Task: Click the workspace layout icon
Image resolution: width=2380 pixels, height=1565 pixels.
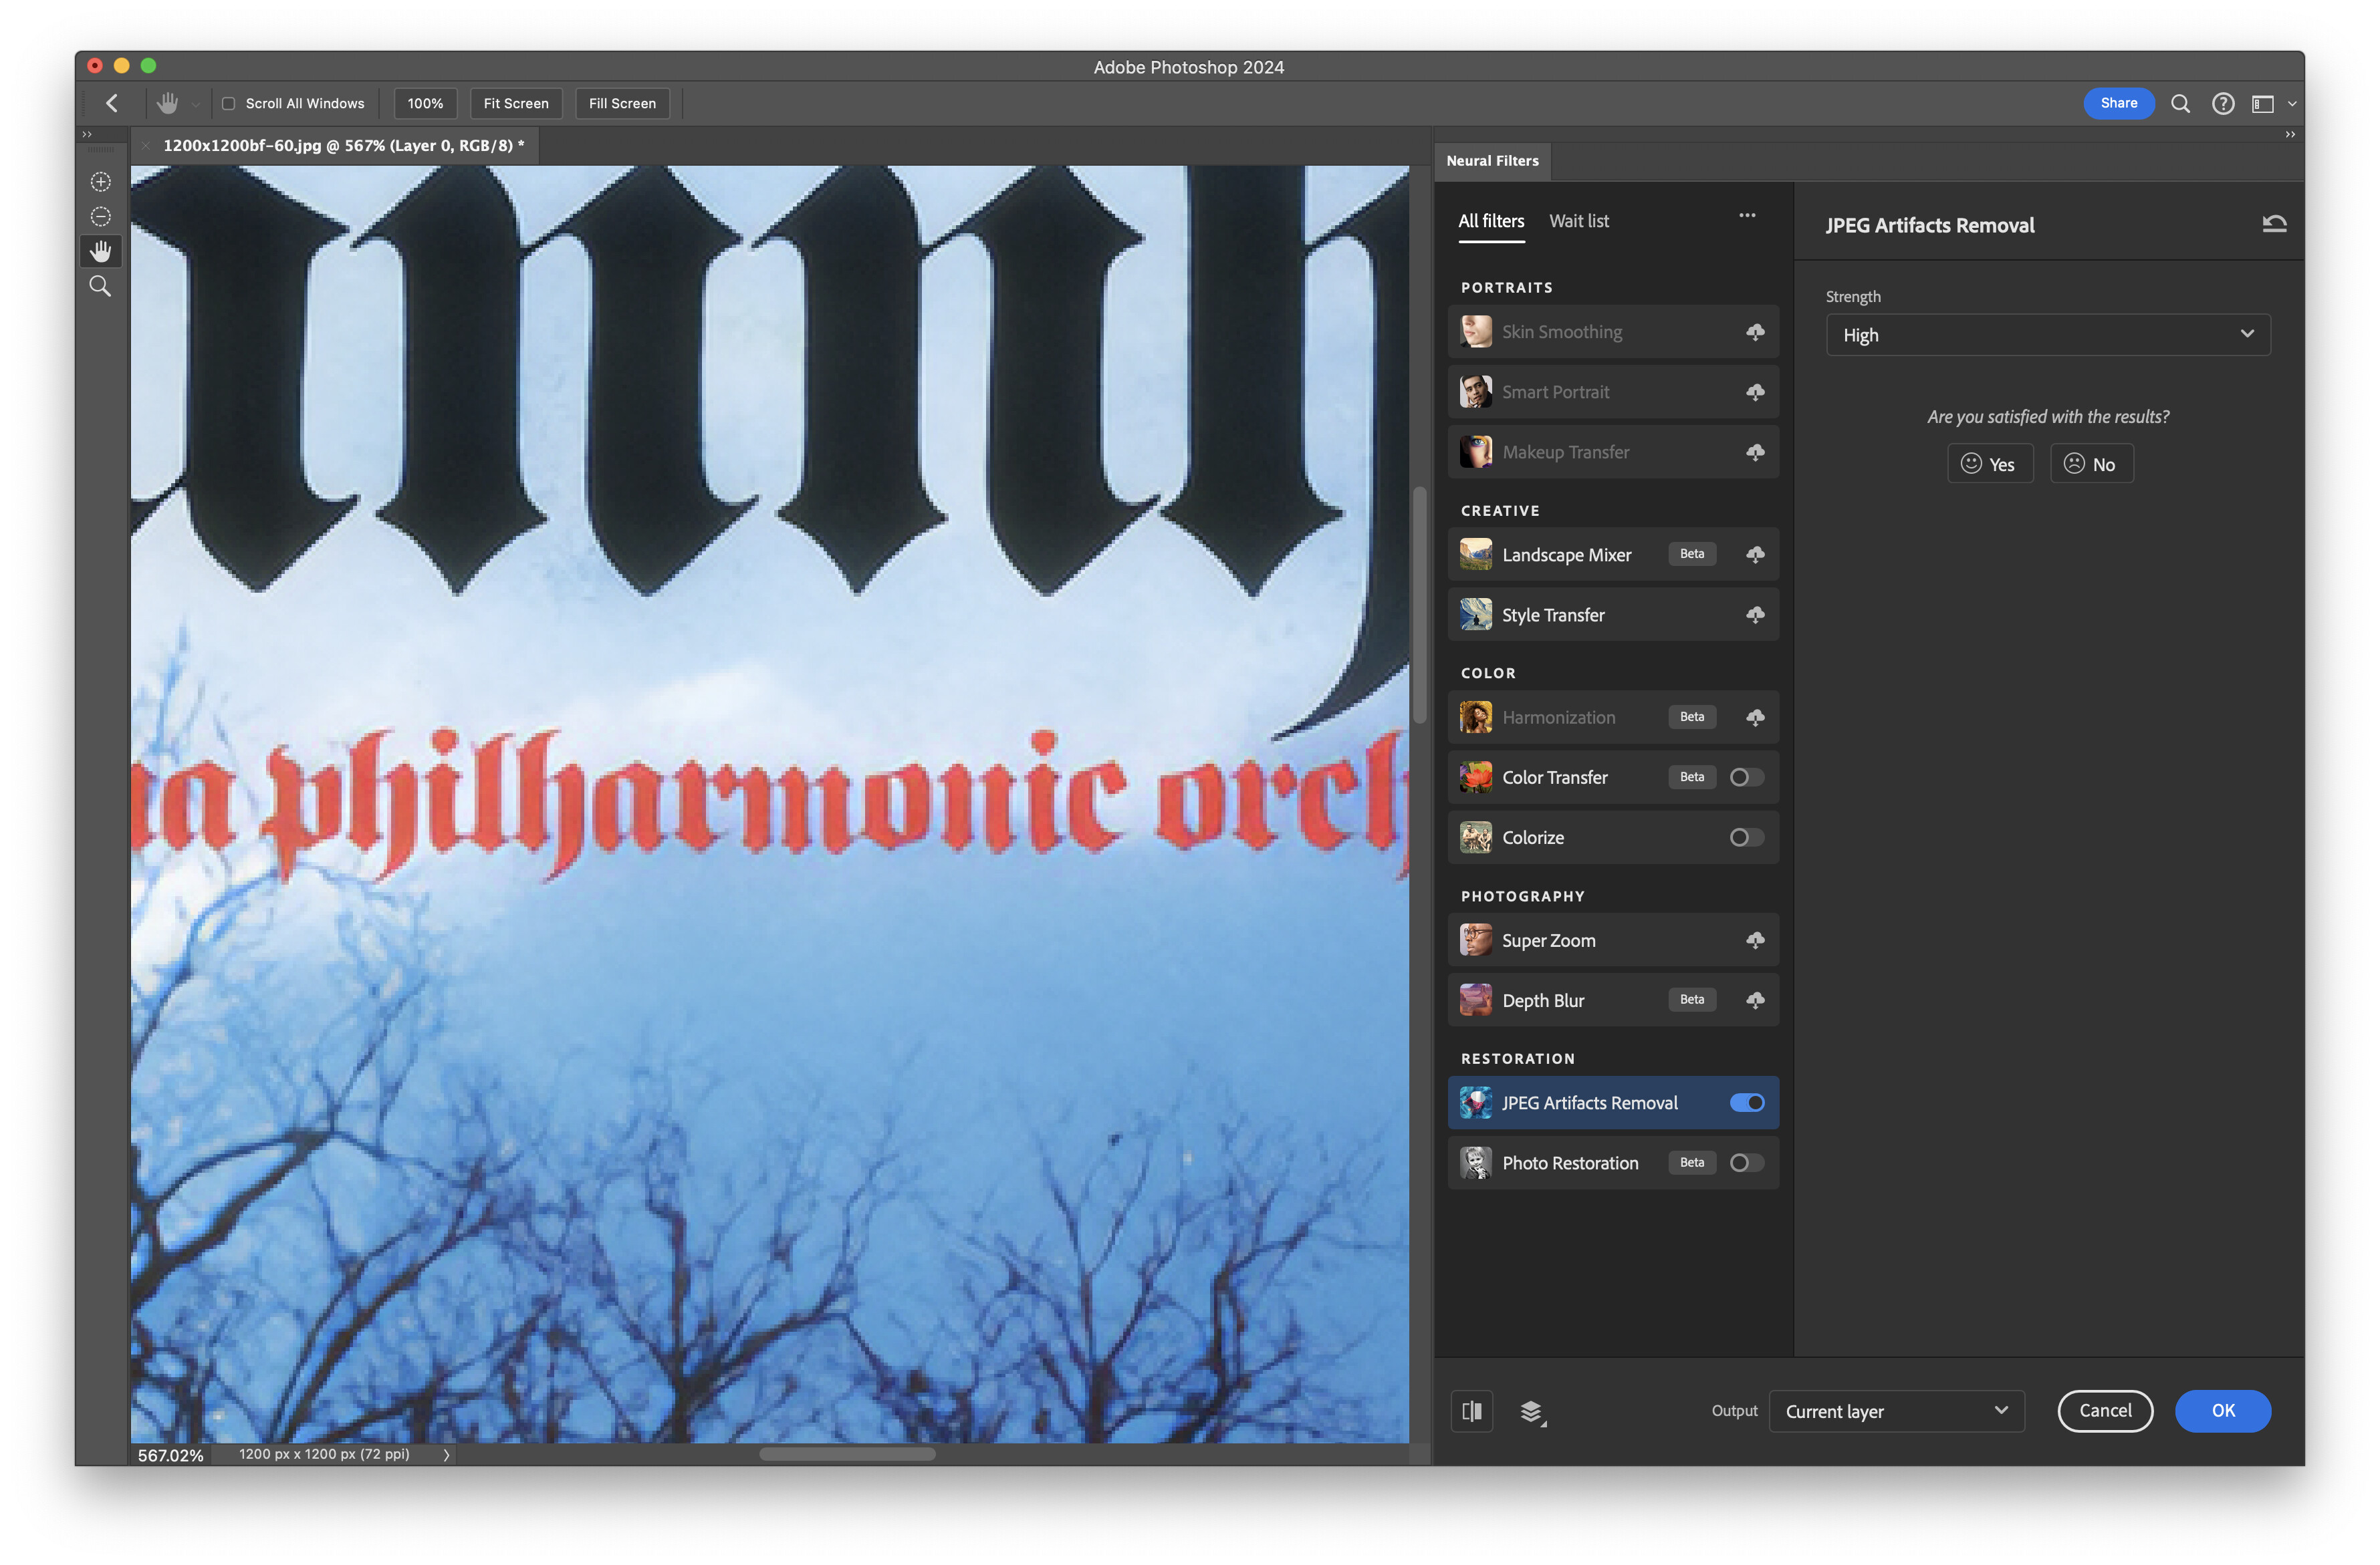Action: [2262, 104]
